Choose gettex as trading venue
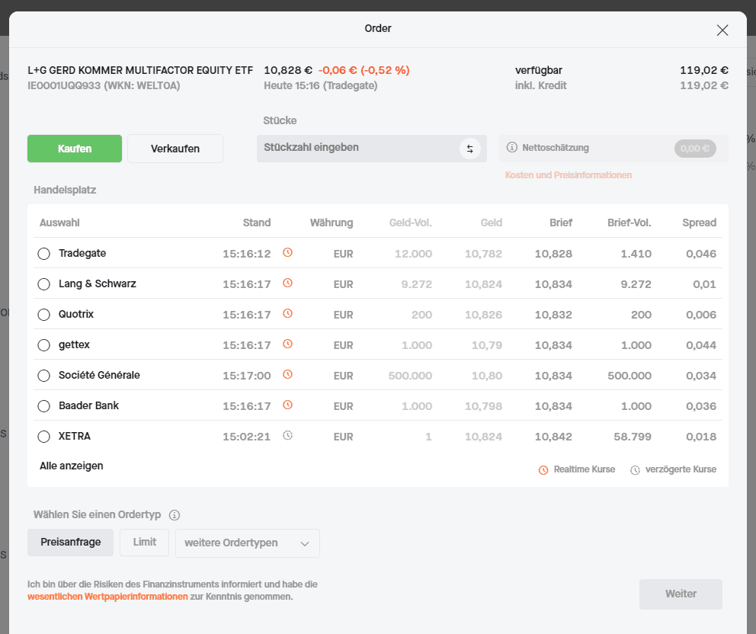 click(44, 345)
